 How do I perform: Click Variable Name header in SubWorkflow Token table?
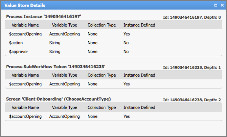(x=25, y=75)
